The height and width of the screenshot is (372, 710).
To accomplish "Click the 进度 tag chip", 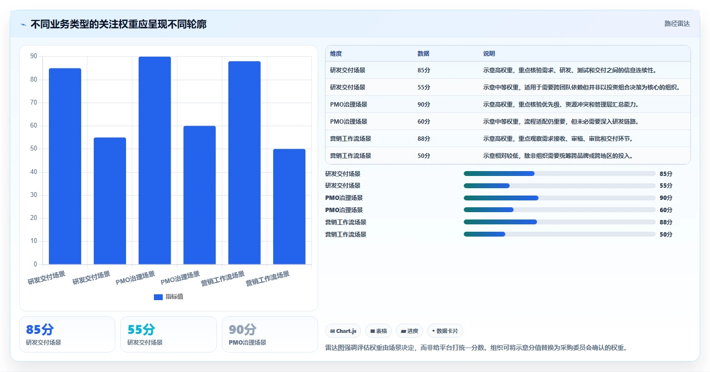I will 409,331.
